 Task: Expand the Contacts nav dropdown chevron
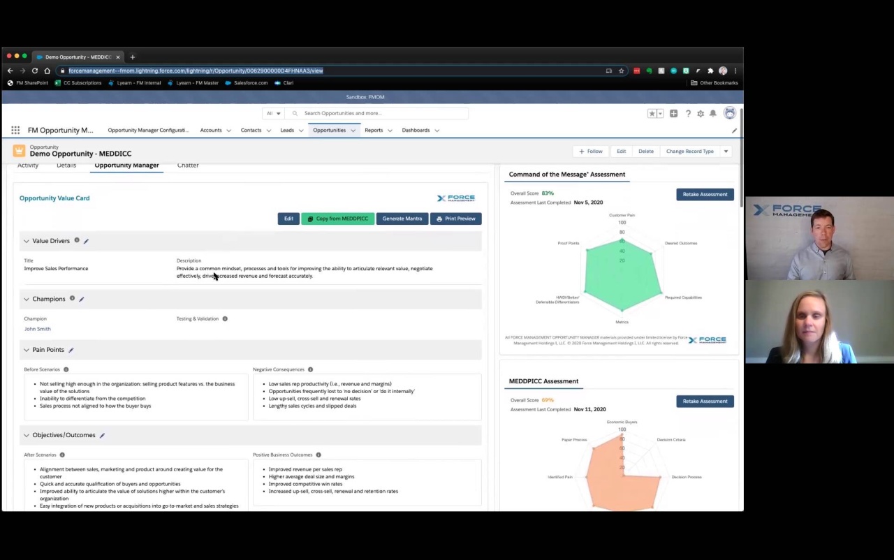coord(269,131)
